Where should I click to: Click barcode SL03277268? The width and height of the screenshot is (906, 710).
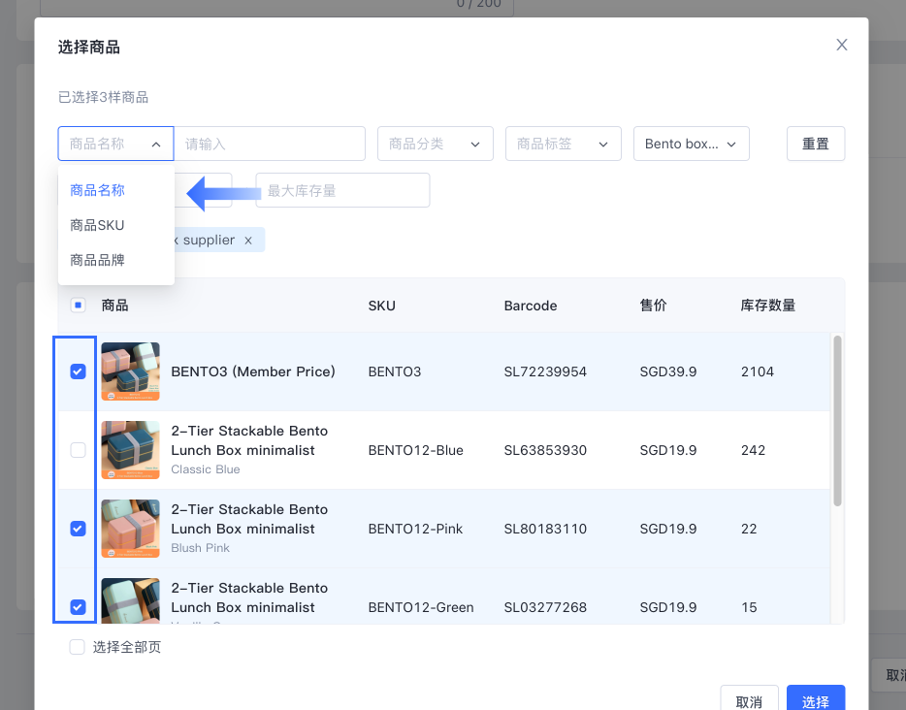click(545, 607)
